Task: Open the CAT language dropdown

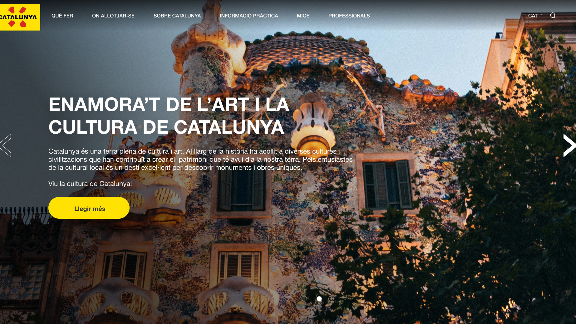Action: click(x=535, y=16)
